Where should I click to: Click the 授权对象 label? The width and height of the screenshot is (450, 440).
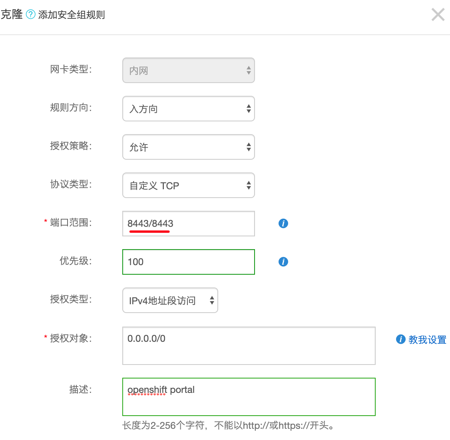(71, 338)
